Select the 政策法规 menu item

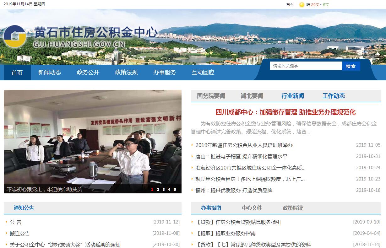click(126, 73)
